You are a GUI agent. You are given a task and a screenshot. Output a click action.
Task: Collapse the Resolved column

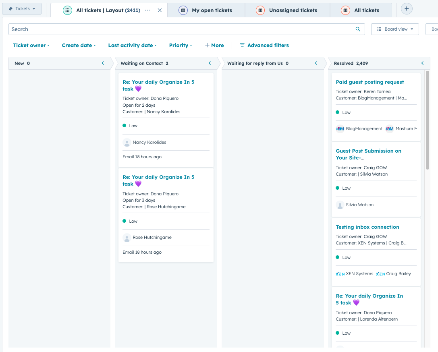(x=422, y=63)
